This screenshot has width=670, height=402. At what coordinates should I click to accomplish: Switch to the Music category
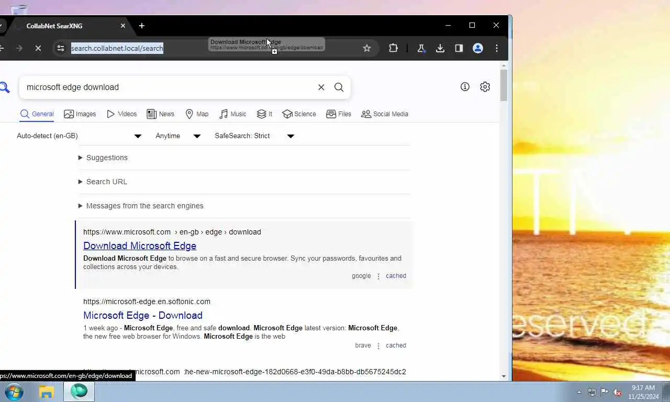pyautogui.click(x=233, y=114)
